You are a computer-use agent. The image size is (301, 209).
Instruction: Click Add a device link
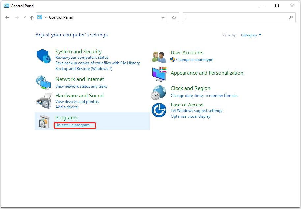(x=67, y=107)
